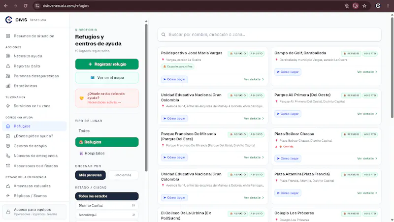Filter by Anzoátegui state
The height and width of the screenshot is (222, 394).
point(107,215)
